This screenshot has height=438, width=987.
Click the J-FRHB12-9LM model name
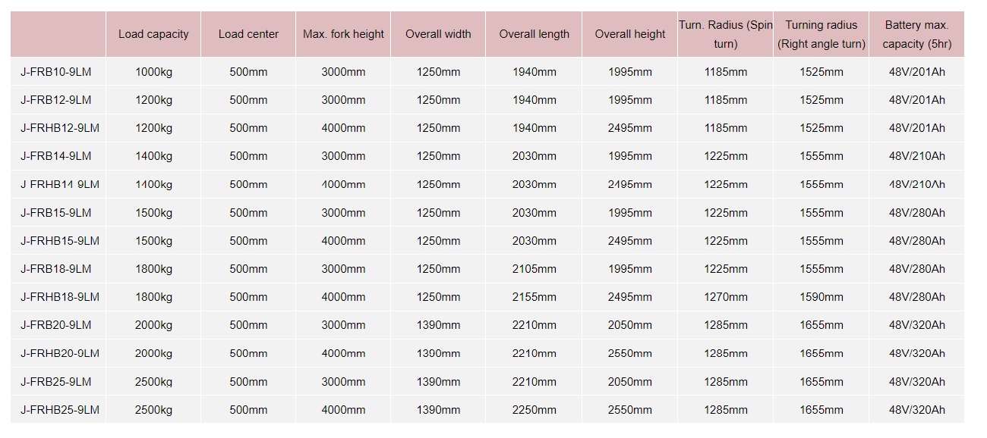(60, 128)
